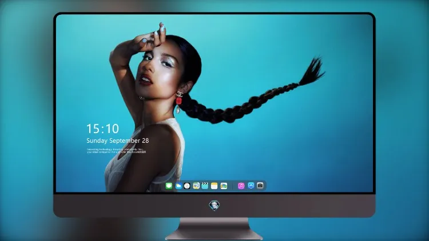
Task: Open the yellow Notes app in dock
Action: (x=214, y=186)
